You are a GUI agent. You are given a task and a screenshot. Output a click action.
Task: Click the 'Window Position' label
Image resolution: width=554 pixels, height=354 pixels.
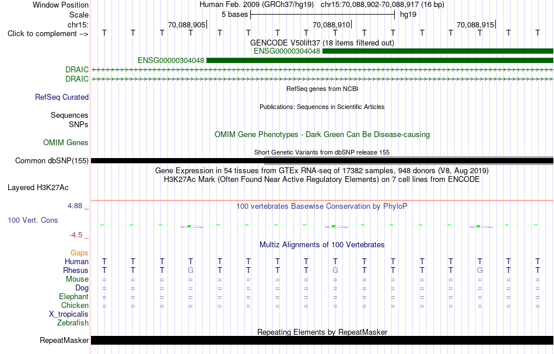[x=61, y=5]
